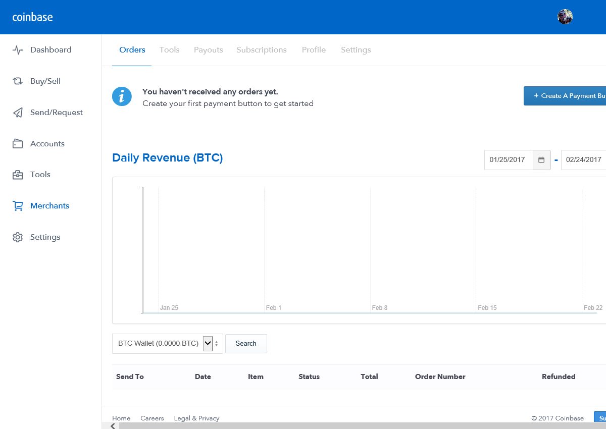The width and height of the screenshot is (606, 429).
Task: Click the Home footer link
Action: point(121,418)
